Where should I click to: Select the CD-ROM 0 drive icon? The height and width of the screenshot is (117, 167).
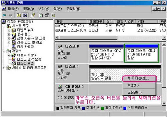[60, 87]
